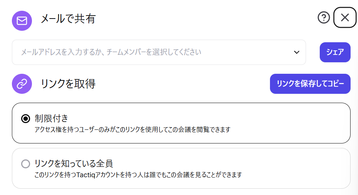Click the purple chain link icon
The image size is (358, 195).
(x=22, y=84)
